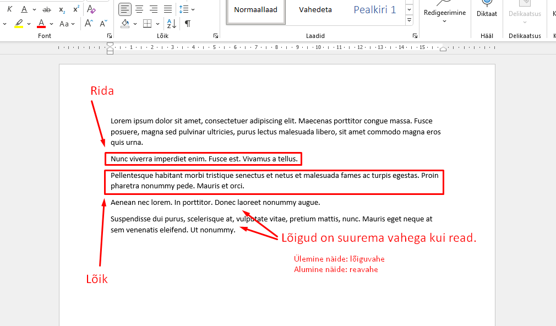Open the highlight color dropdown arrow
The width and height of the screenshot is (556, 326).
(29, 24)
